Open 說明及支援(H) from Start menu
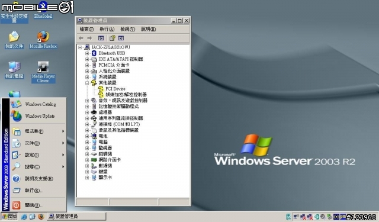The height and width of the screenshot is (222, 379). point(38,179)
